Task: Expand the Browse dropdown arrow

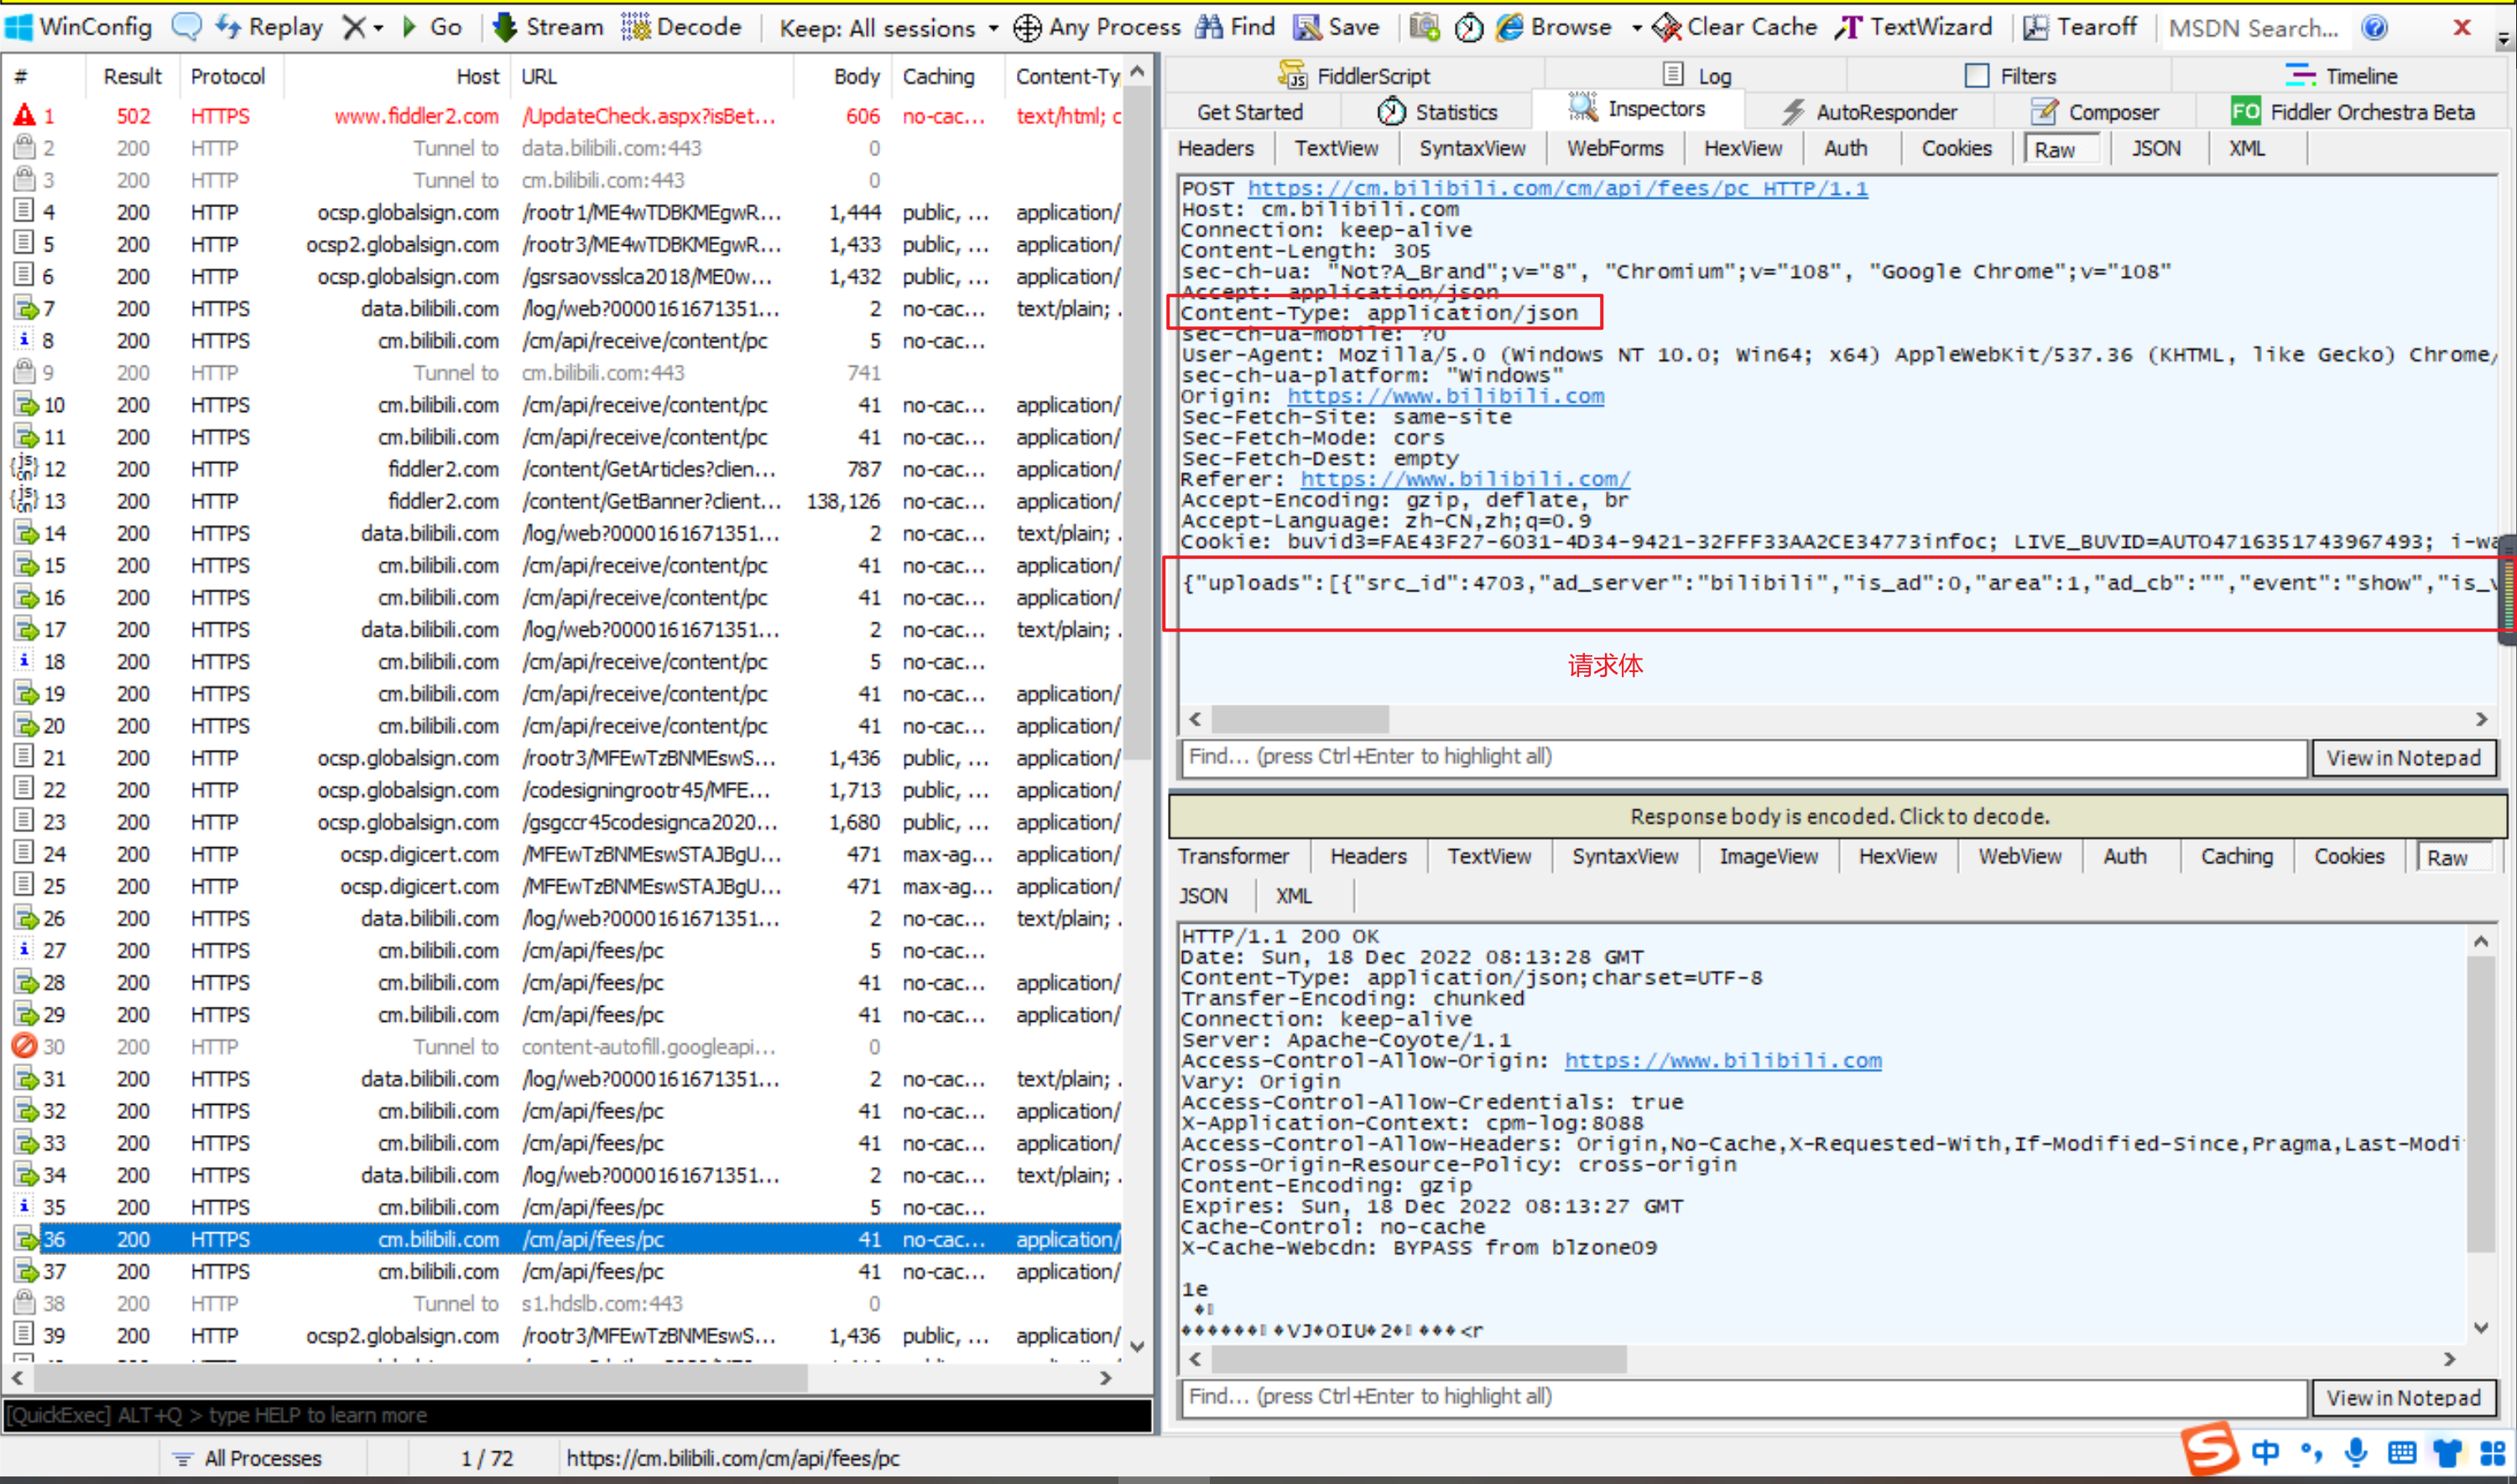Action: point(1636,28)
